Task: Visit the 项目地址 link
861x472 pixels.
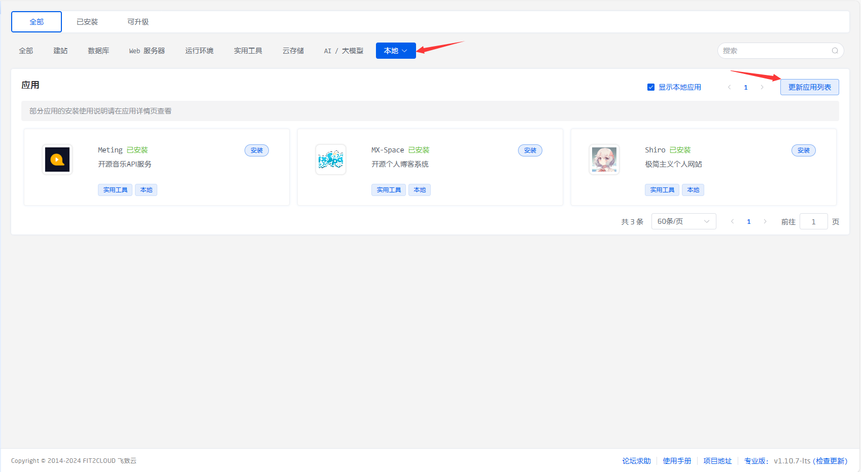Action: [x=717, y=460]
